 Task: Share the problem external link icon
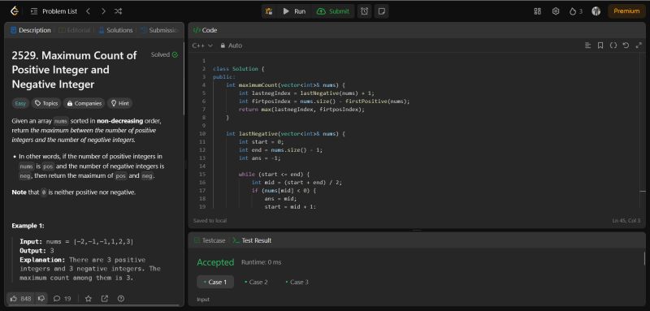point(105,299)
